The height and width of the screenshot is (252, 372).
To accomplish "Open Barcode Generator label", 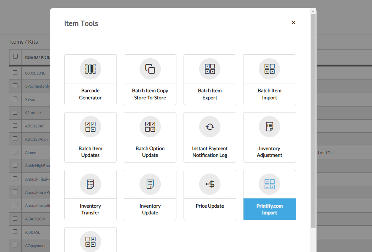I will pyautogui.click(x=91, y=94).
